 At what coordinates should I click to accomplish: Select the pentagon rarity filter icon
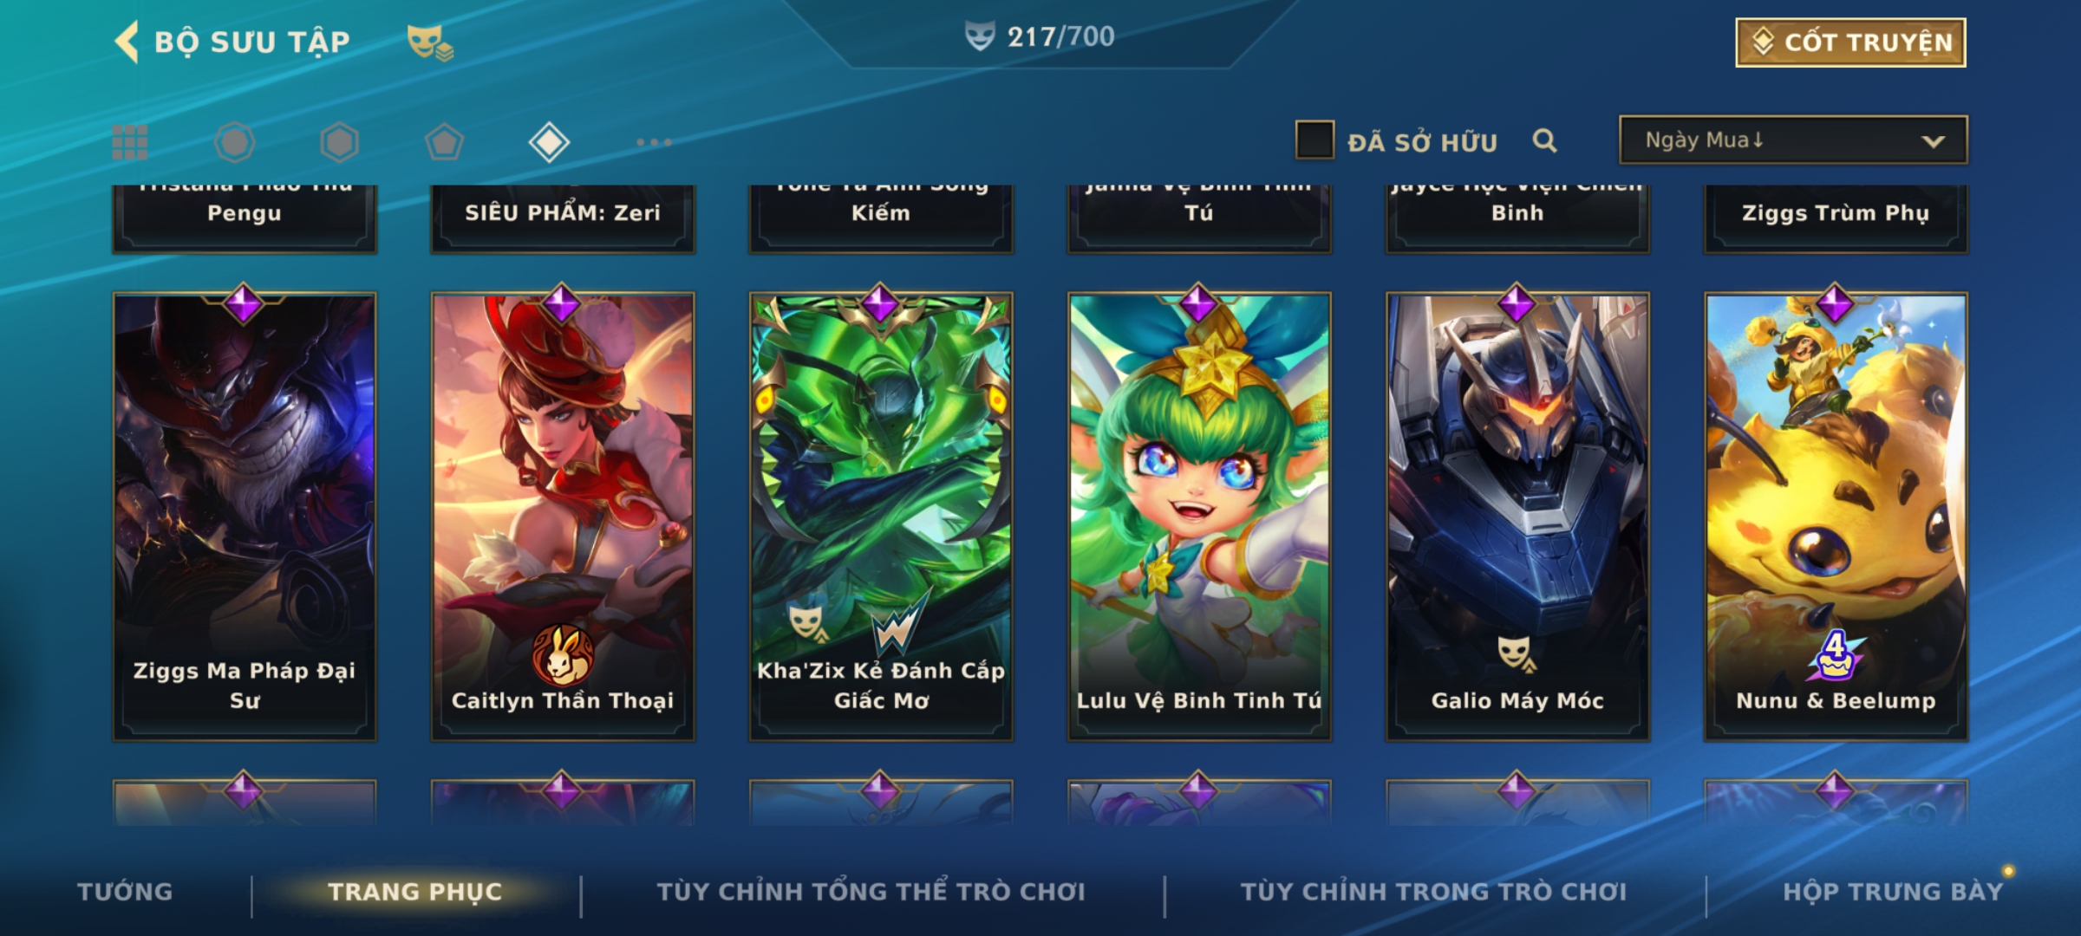(x=444, y=142)
